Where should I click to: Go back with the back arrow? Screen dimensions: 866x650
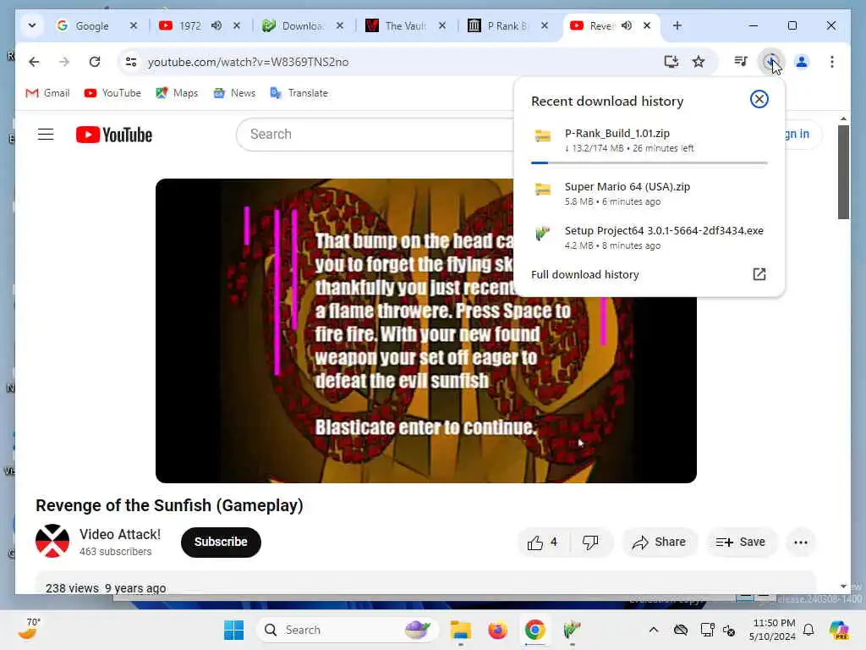coord(34,62)
